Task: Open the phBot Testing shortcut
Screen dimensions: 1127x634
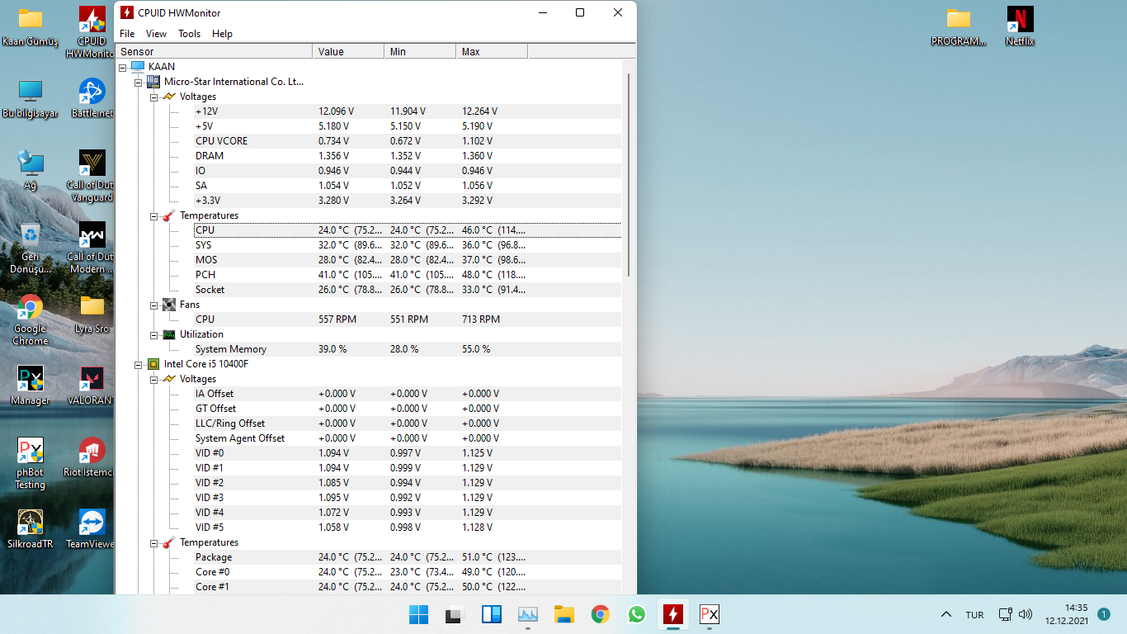Action: pyautogui.click(x=31, y=463)
